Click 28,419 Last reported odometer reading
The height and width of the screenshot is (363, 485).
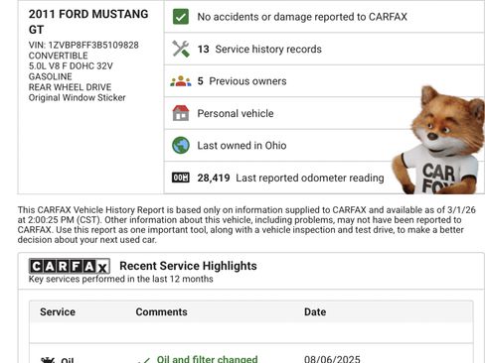pyautogui.click(x=290, y=178)
